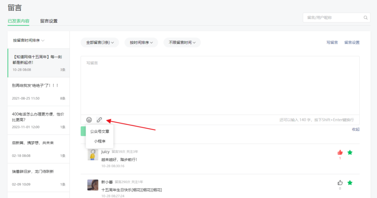This screenshot has height=198, width=377.
Task: Click comment text 越来越好，踏步前行！
Action: click(x=119, y=160)
